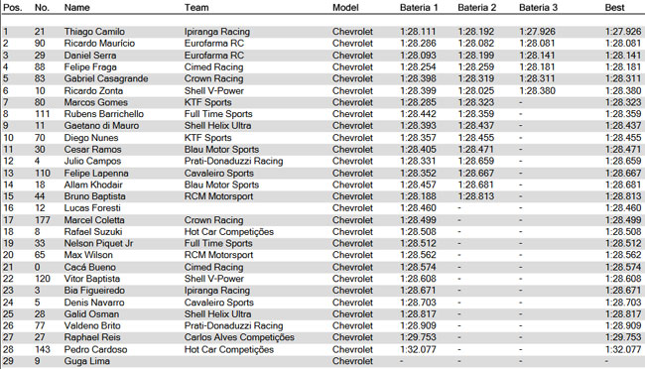The height and width of the screenshot is (369, 645).
Task: Select Nelson Piquet Jr name
Action: pyautogui.click(x=98, y=244)
